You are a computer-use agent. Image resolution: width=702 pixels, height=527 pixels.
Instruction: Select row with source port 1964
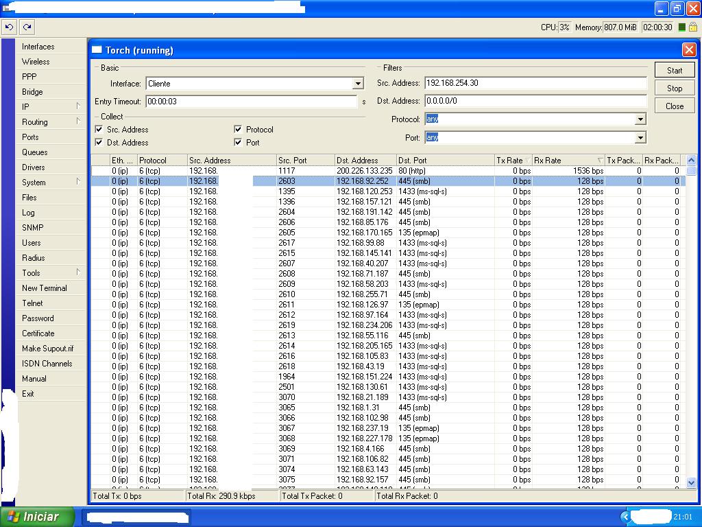click(x=388, y=377)
